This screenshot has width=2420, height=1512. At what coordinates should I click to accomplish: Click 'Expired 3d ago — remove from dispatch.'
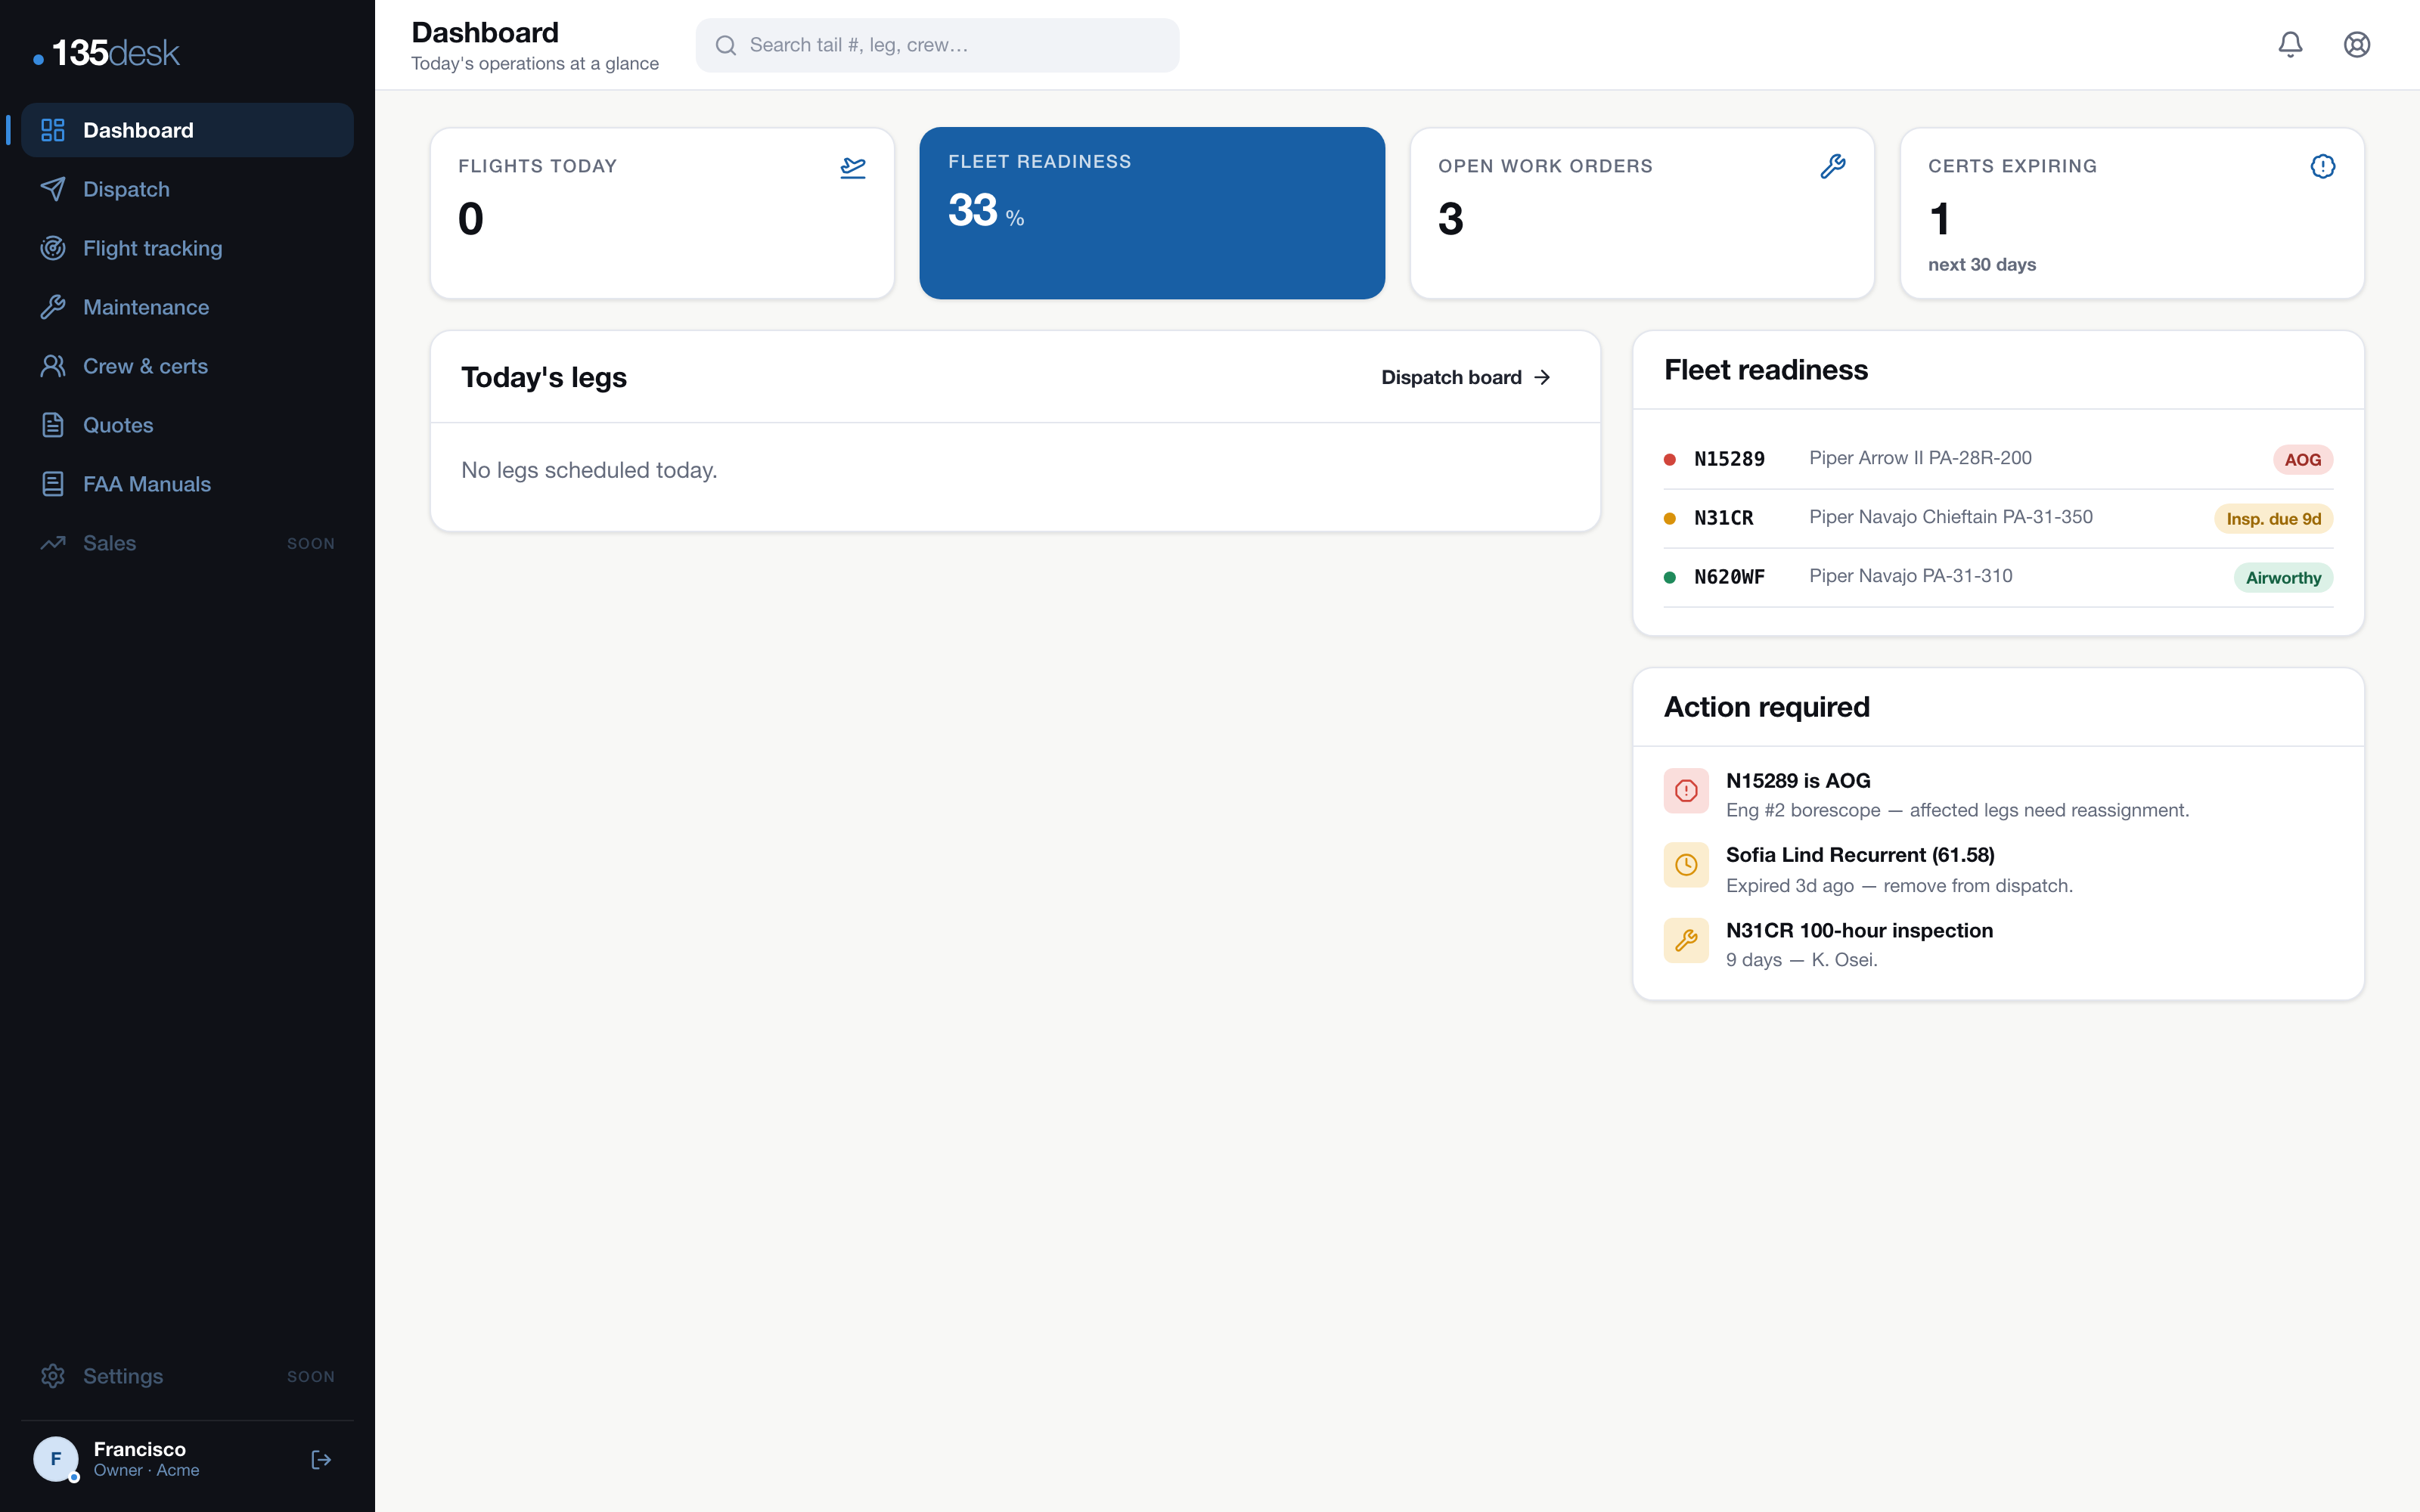click(1899, 886)
